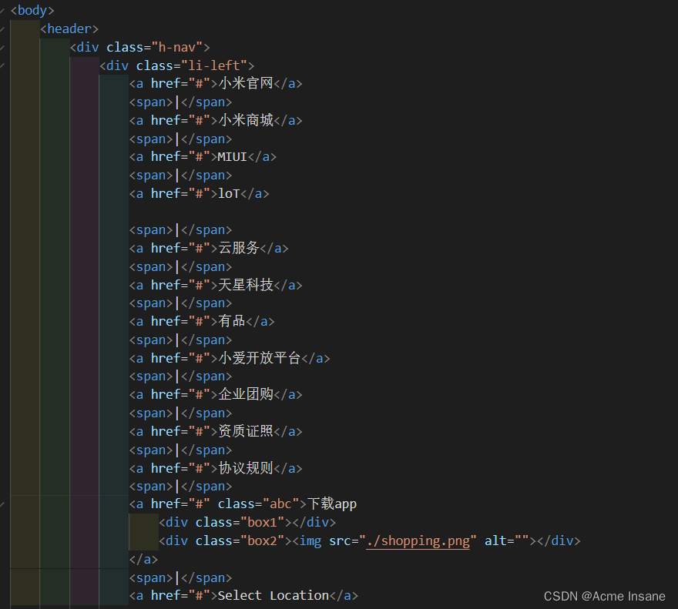The width and height of the screenshot is (678, 609).
Task: Click the text 资质证照
Action: [246, 431]
